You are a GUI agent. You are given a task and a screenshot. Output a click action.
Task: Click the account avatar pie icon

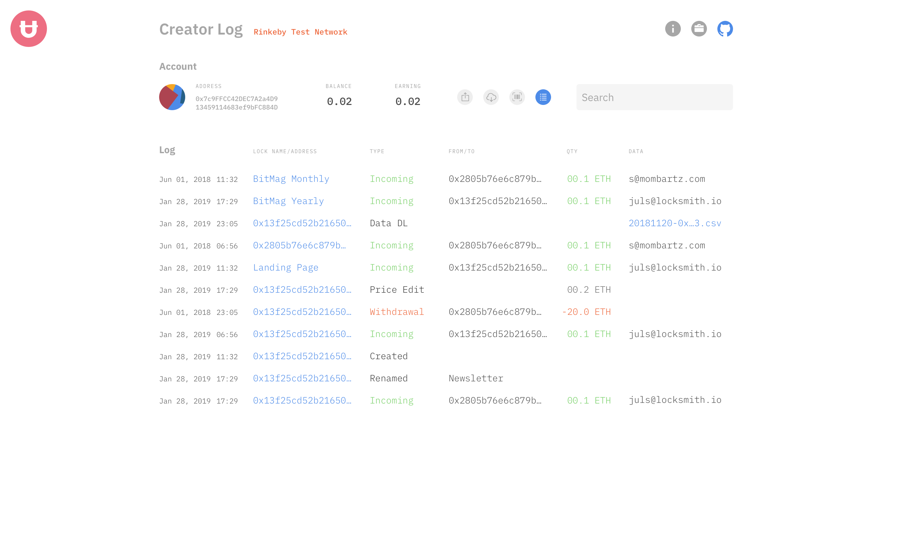(172, 97)
